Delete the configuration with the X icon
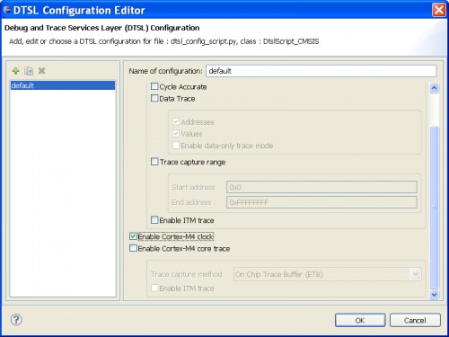This screenshot has width=449, height=337. point(41,71)
